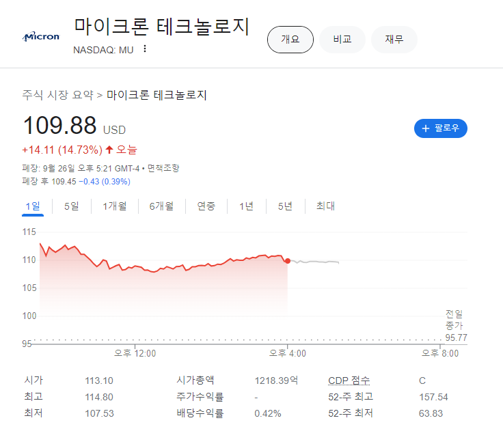The height and width of the screenshot is (429, 503).
Task: Open the 면책조항 disclaimer link
Action: [x=163, y=168]
